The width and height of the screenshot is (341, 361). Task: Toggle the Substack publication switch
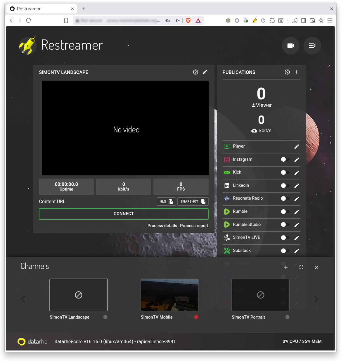285,251
